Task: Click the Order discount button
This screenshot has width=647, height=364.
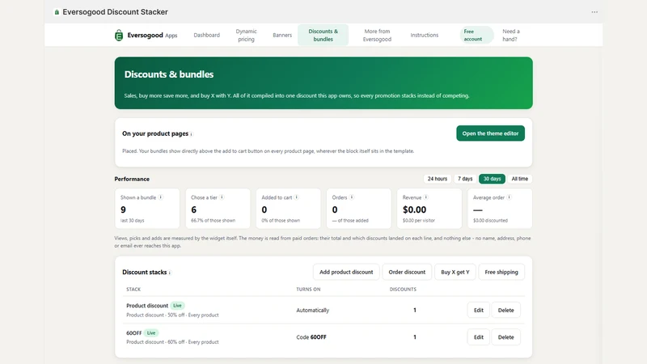Action: (407, 272)
